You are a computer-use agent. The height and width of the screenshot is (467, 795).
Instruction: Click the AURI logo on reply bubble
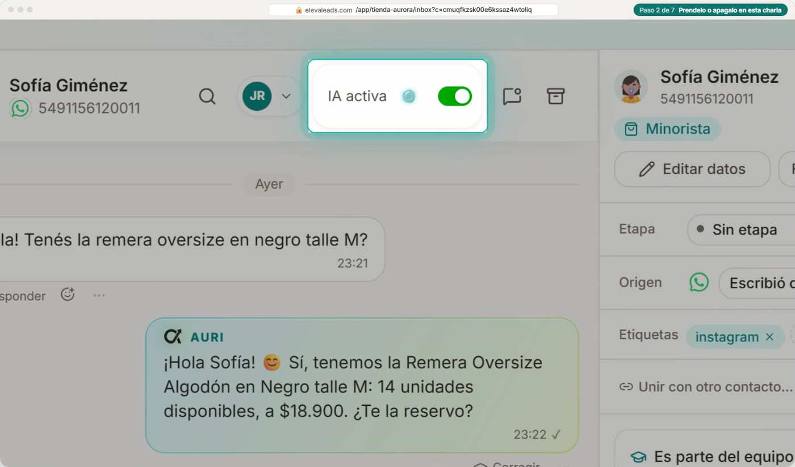pos(173,336)
